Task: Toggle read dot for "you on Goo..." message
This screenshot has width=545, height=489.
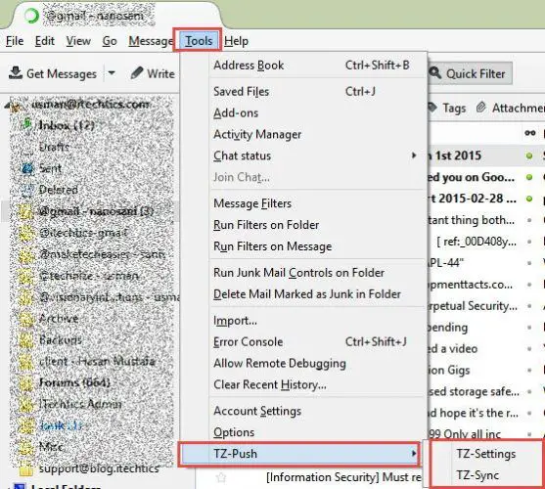Action: coord(529,177)
